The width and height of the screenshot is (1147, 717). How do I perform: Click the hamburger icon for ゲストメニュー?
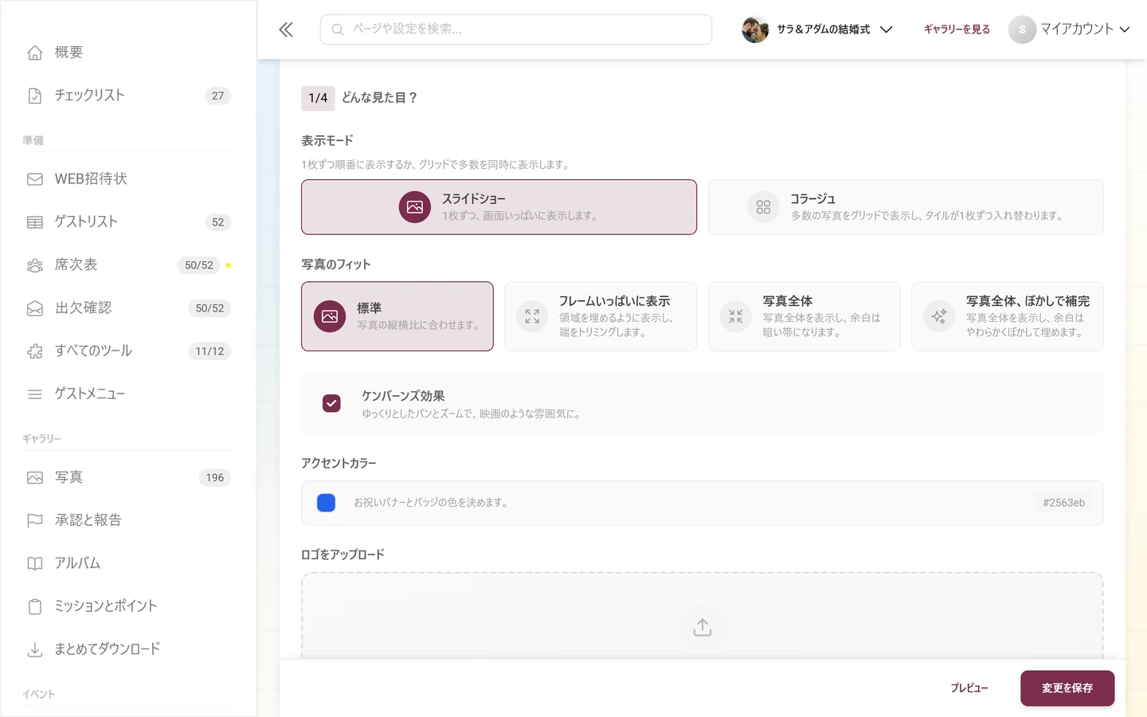[x=35, y=394]
